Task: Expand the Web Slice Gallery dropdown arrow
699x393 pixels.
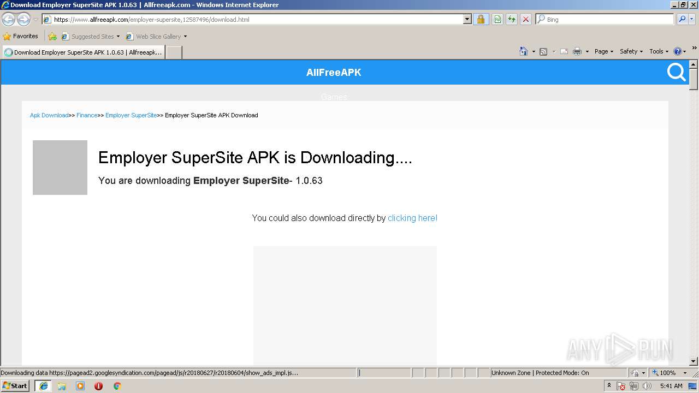Action: (x=185, y=37)
